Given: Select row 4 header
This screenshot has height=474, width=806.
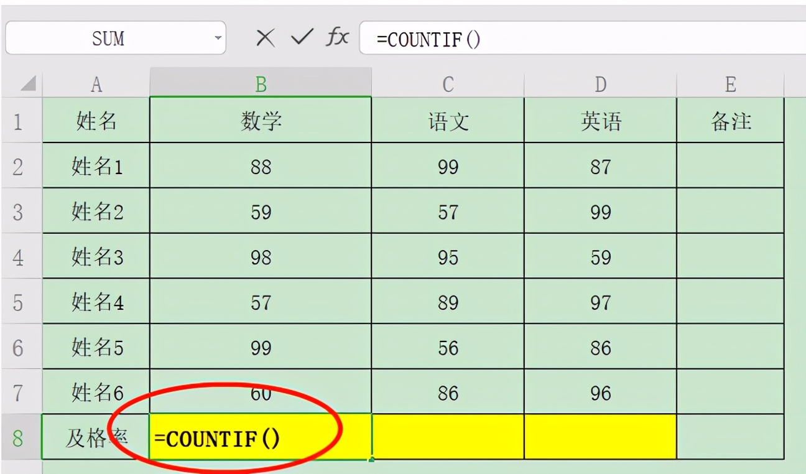Looking at the screenshot, I should click(x=21, y=256).
